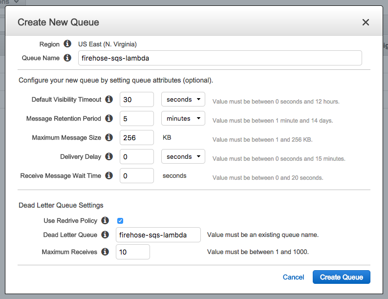Click Default Visibility Timeout info icon

click(x=109, y=99)
